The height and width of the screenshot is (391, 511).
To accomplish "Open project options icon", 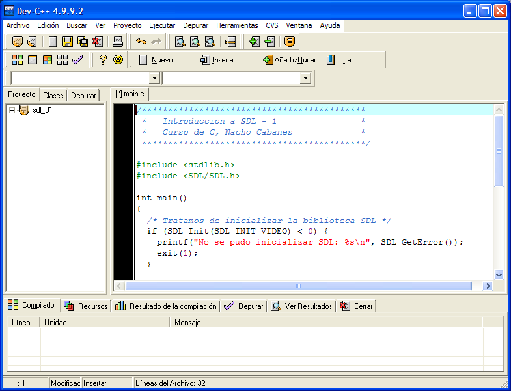I will tap(290, 42).
